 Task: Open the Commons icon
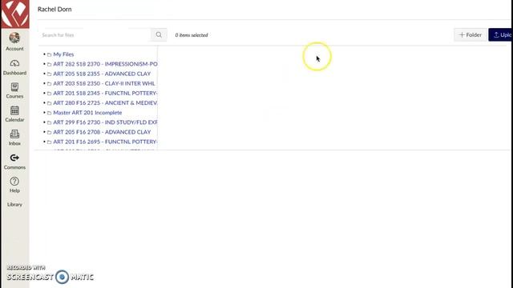tap(14, 158)
